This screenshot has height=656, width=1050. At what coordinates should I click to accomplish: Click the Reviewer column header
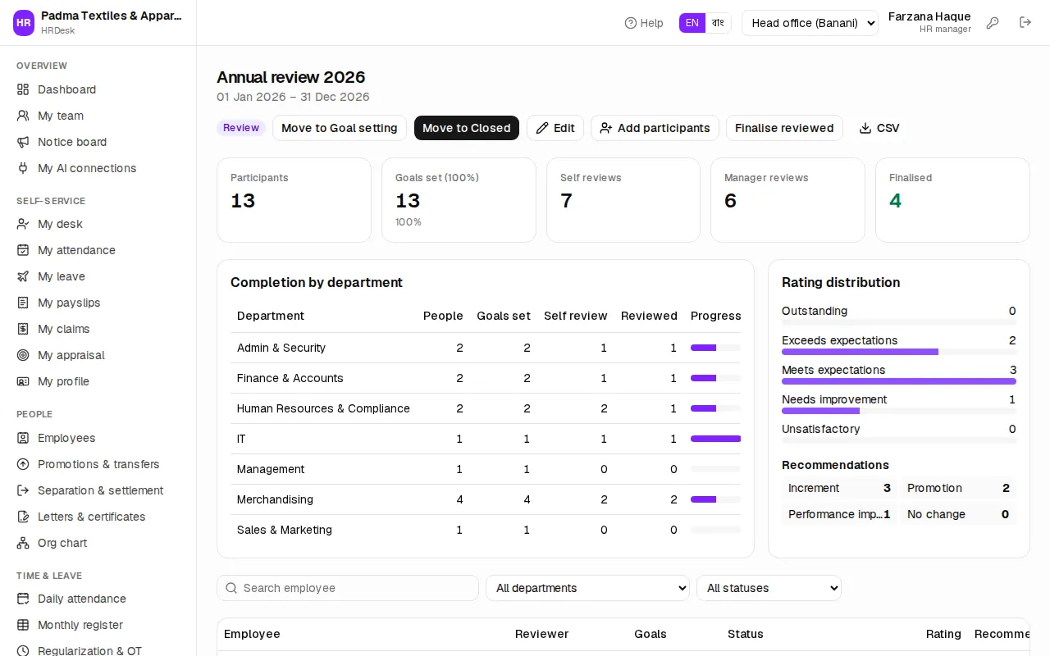(x=541, y=634)
